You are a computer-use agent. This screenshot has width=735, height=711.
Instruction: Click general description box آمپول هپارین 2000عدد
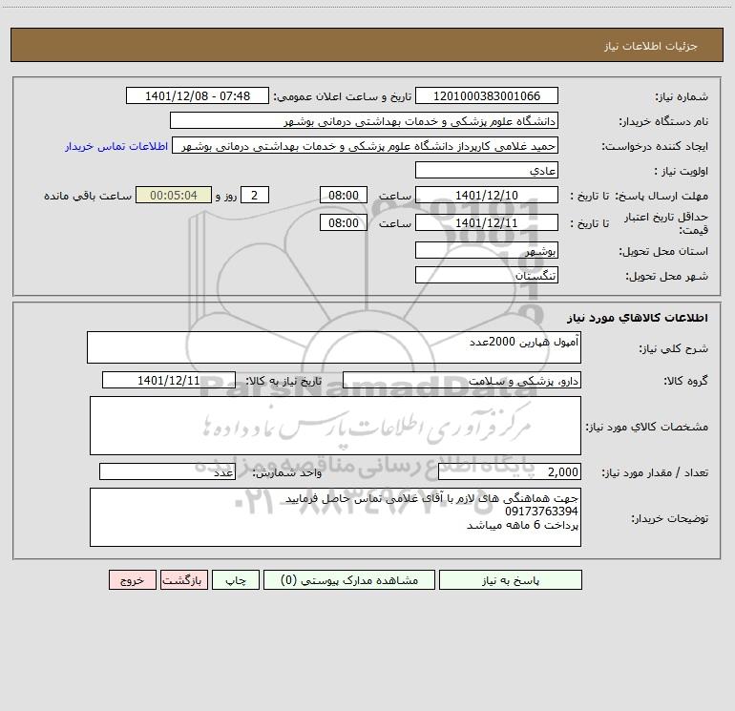click(334, 347)
